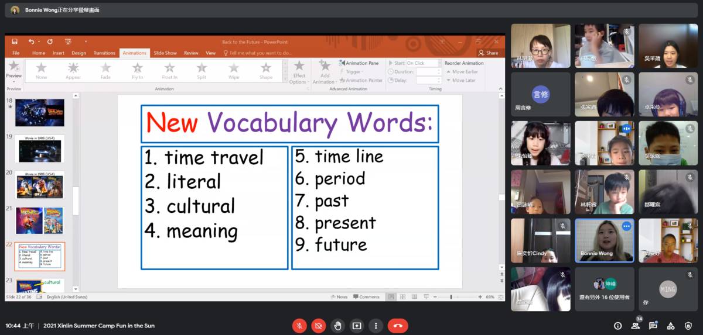Click the present screen button
The image size is (703, 335).
pos(356,326)
